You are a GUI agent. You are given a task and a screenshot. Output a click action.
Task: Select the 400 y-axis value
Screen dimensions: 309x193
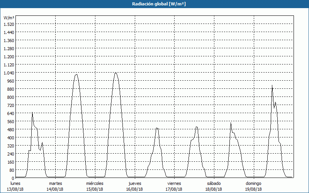click(x=11, y=137)
